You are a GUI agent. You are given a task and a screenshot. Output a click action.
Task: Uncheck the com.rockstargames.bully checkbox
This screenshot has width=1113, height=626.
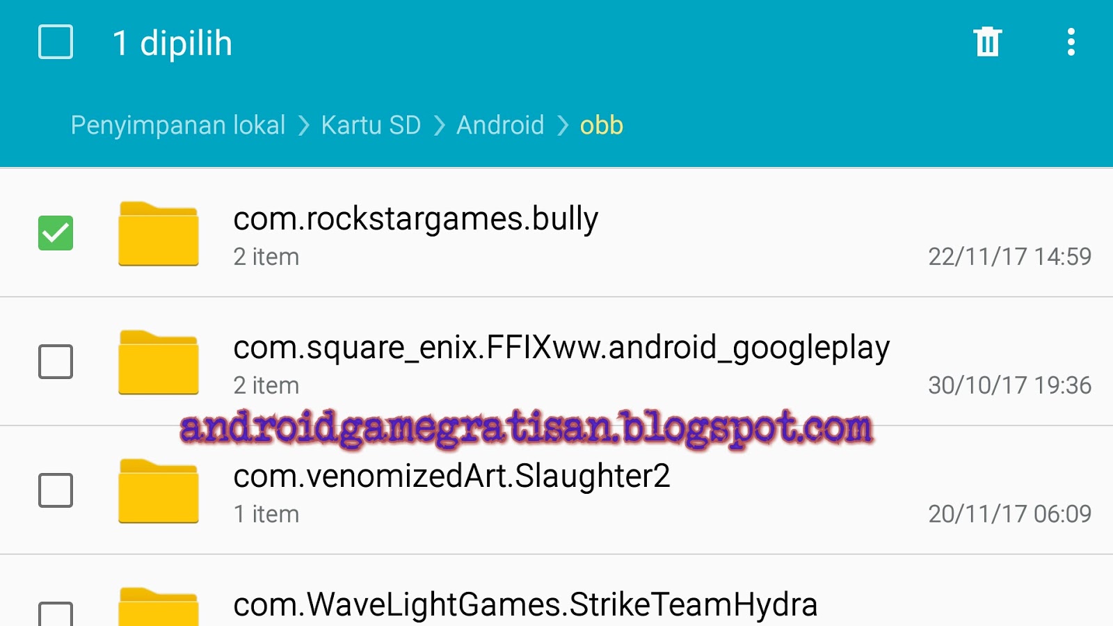point(56,233)
